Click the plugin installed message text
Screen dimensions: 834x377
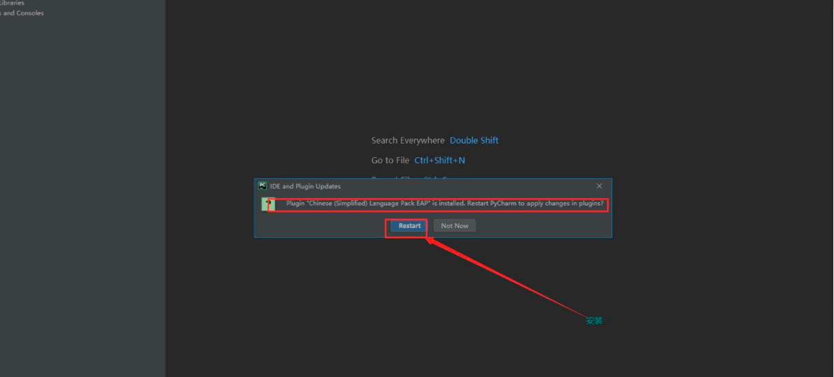coord(445,204)
